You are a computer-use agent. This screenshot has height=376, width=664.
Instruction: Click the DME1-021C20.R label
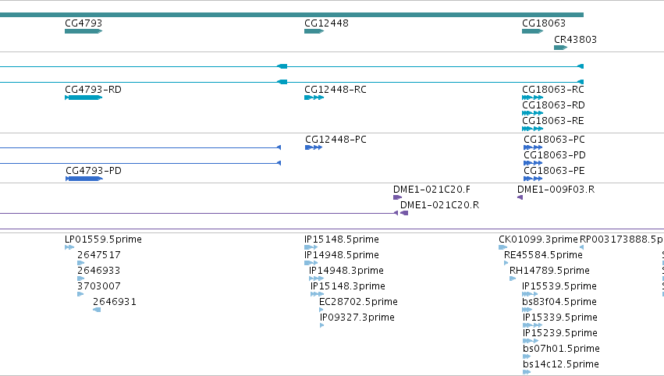tap(439, 205)
